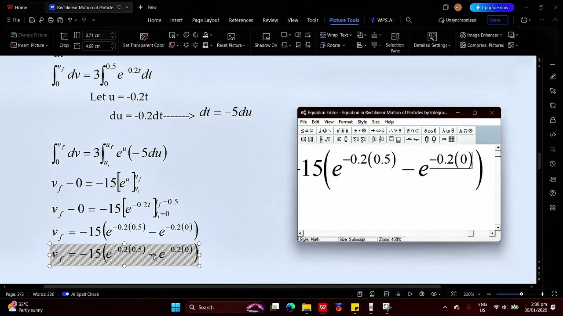Click the Home tab in title bar
This screenshot has height=316, width=563.
(17, 7)
